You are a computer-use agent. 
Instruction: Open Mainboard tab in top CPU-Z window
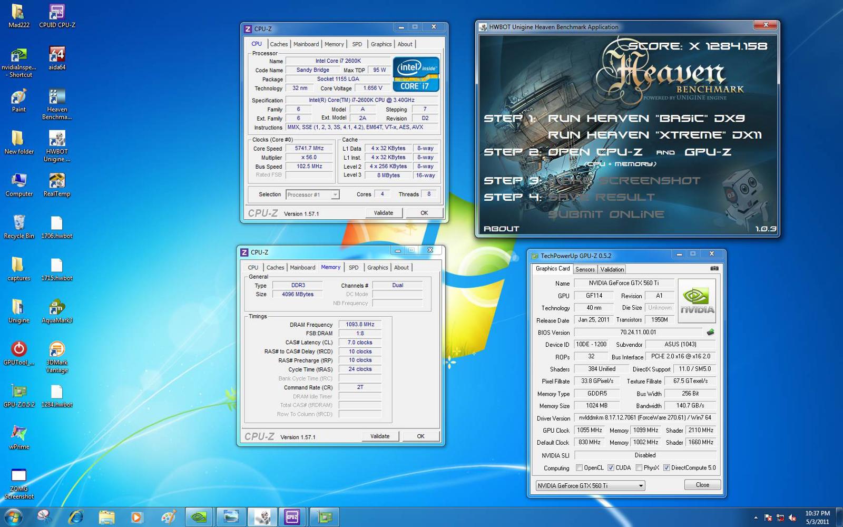pos(306,44)
